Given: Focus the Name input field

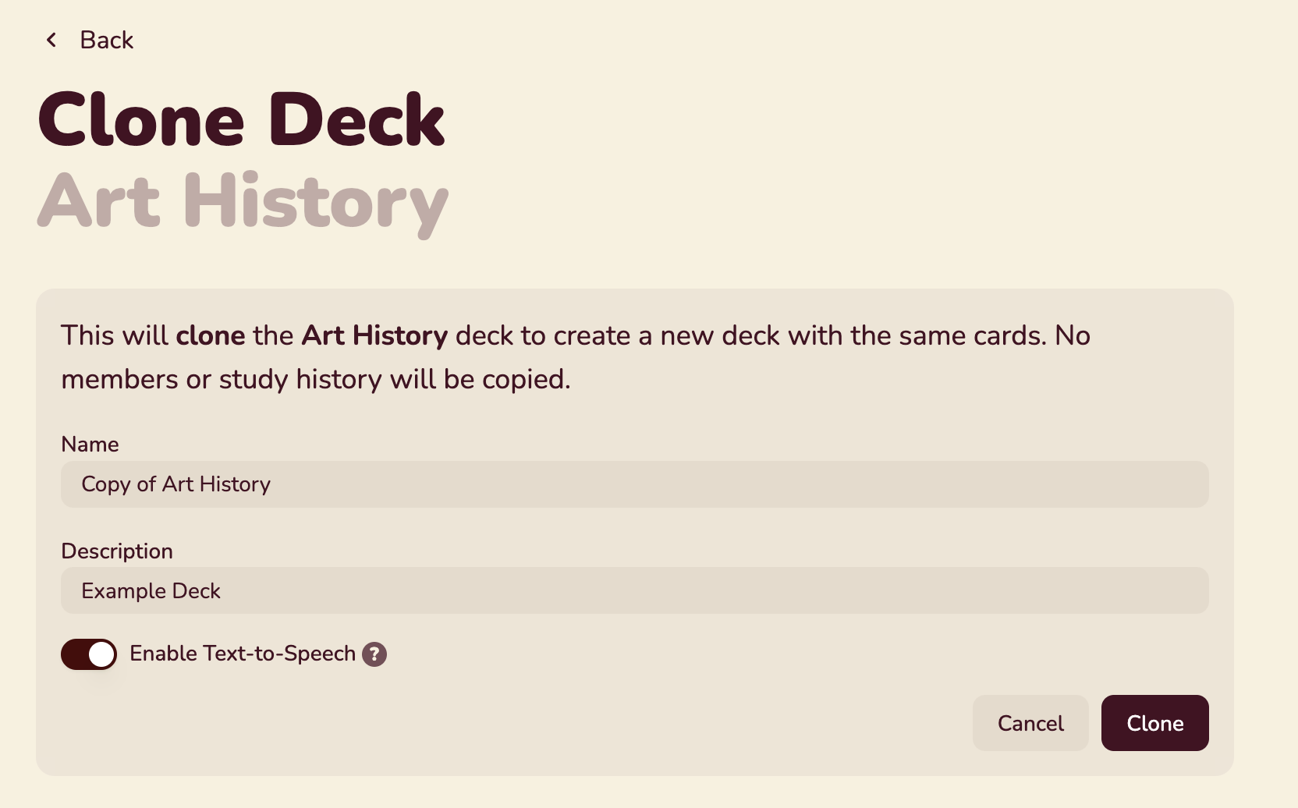Looking at the screenshot, I should pyautogui.click(x=635, y=484).
